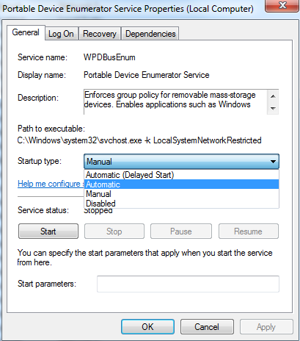Image resolution: width=300 pixels, height=341 pixels.
Task: Set startup type to Disabled
Action: tap(181, 204)
